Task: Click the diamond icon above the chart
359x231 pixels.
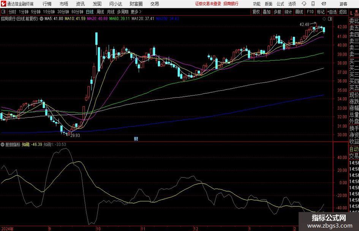Action: tap(324, 19)
